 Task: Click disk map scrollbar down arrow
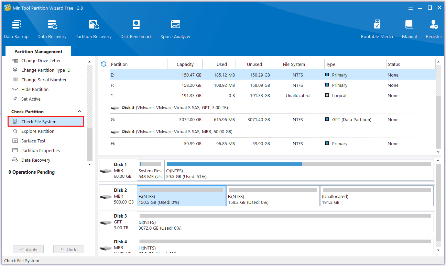[x=438, y=251]
